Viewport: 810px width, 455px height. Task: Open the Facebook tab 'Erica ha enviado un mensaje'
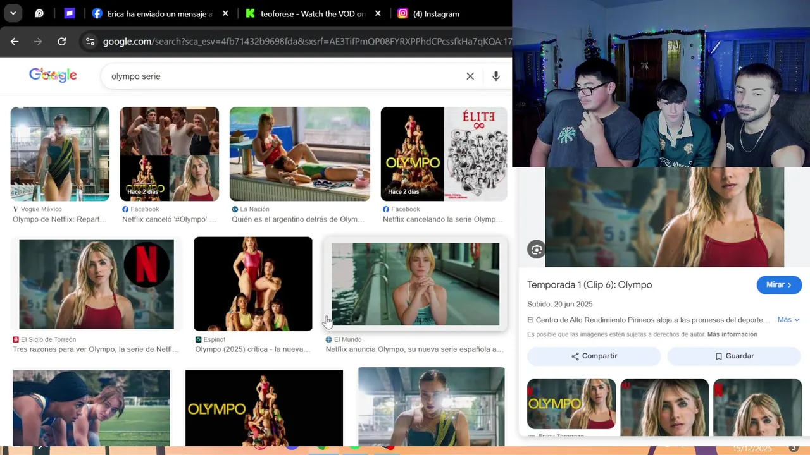(x=160, y=13)
